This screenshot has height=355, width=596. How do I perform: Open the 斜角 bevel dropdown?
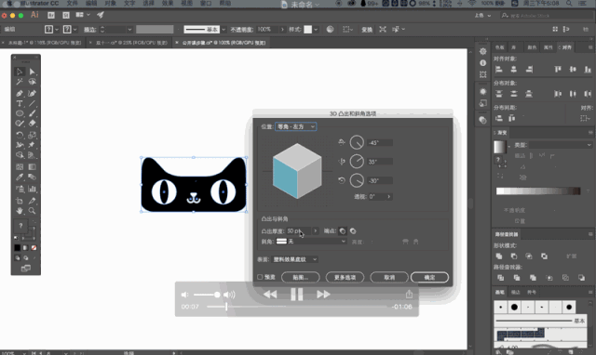[311, 242]
